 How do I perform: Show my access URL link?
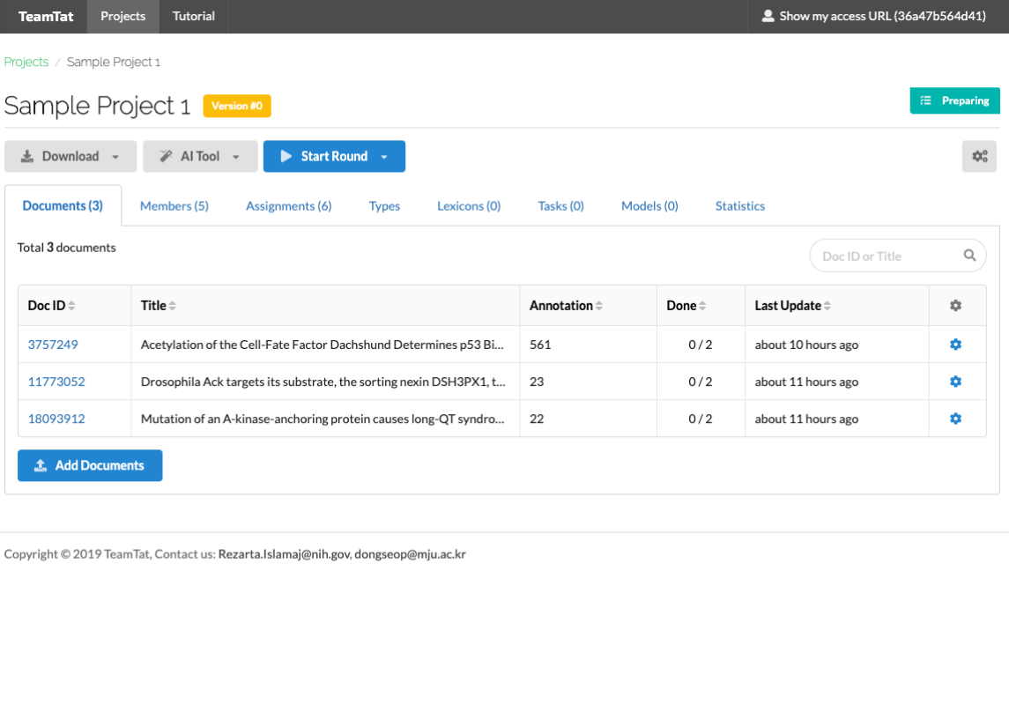(874, 16)
